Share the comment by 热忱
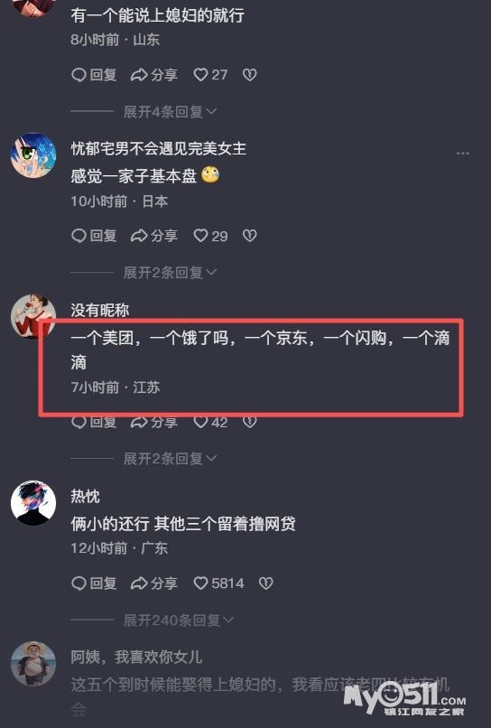Viewport: 491px width, 728px height. (154, 583)
